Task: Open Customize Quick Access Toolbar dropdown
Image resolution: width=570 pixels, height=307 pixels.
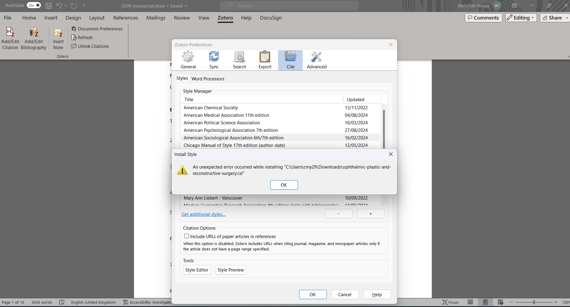Action: coord(84,5)
